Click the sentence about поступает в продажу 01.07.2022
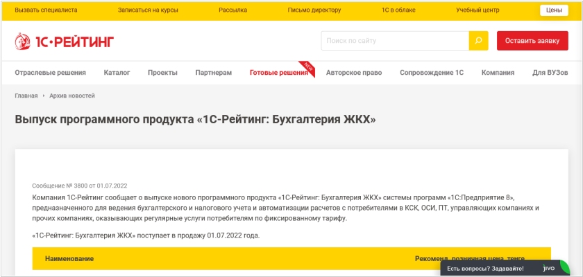 click(x=146, y=235)
